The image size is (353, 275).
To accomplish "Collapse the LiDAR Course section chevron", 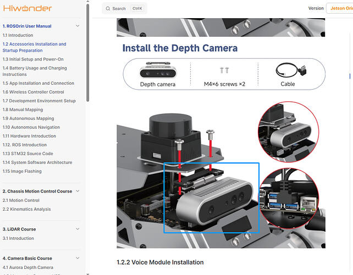I will click(78, 229).
